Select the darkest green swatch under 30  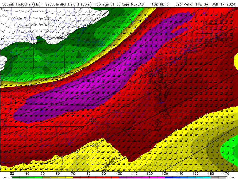(x=16, y=178)
